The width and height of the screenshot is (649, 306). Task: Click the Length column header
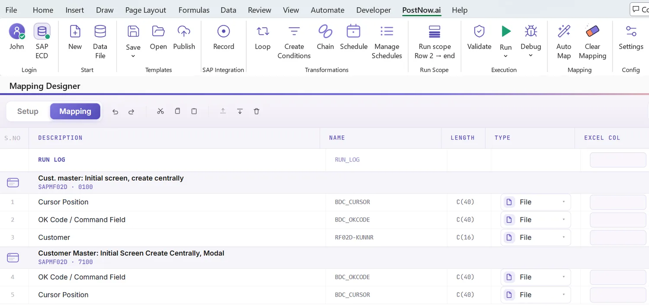(463, 138)
